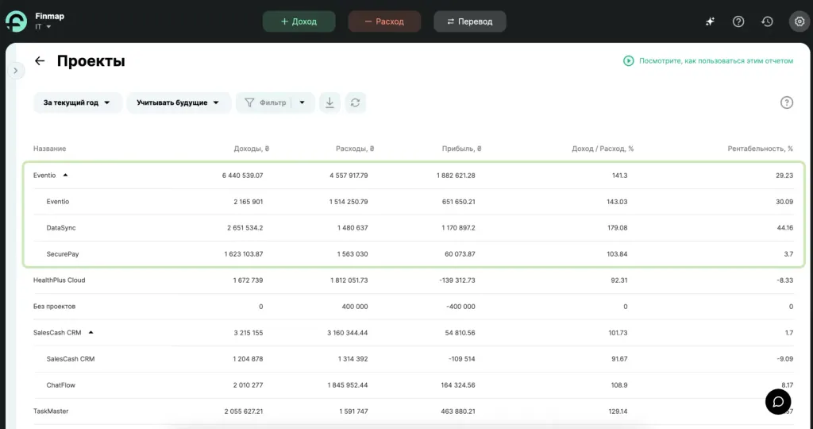This screenshot has width=813, height=429.
Task: Add a new income with Доход button
Action: pos(299,21)
